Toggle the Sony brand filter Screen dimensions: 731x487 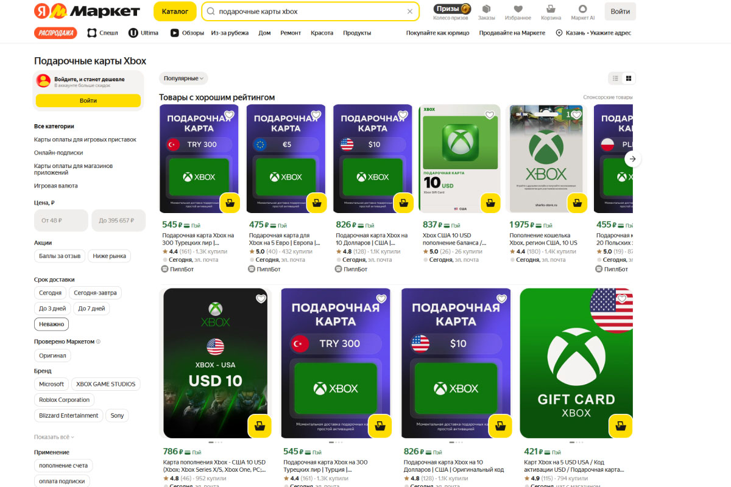tap(118, 416)
